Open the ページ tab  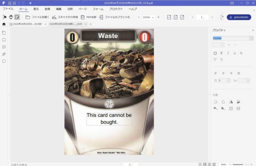(82, 9)
